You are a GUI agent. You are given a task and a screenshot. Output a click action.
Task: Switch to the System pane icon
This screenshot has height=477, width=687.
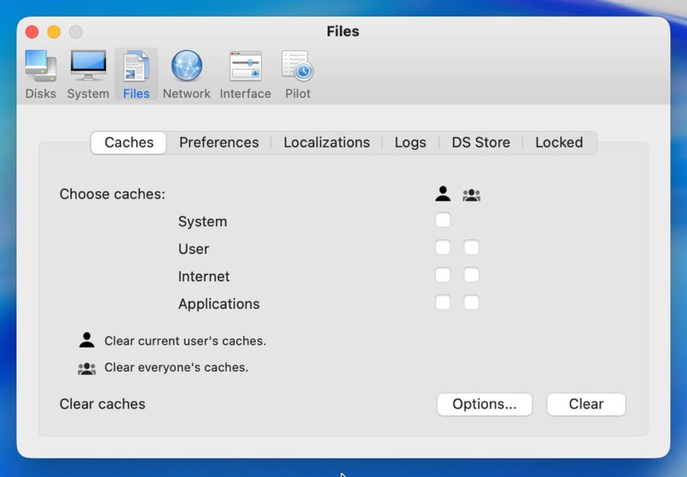pyautogui.click(x=88, y=74)
